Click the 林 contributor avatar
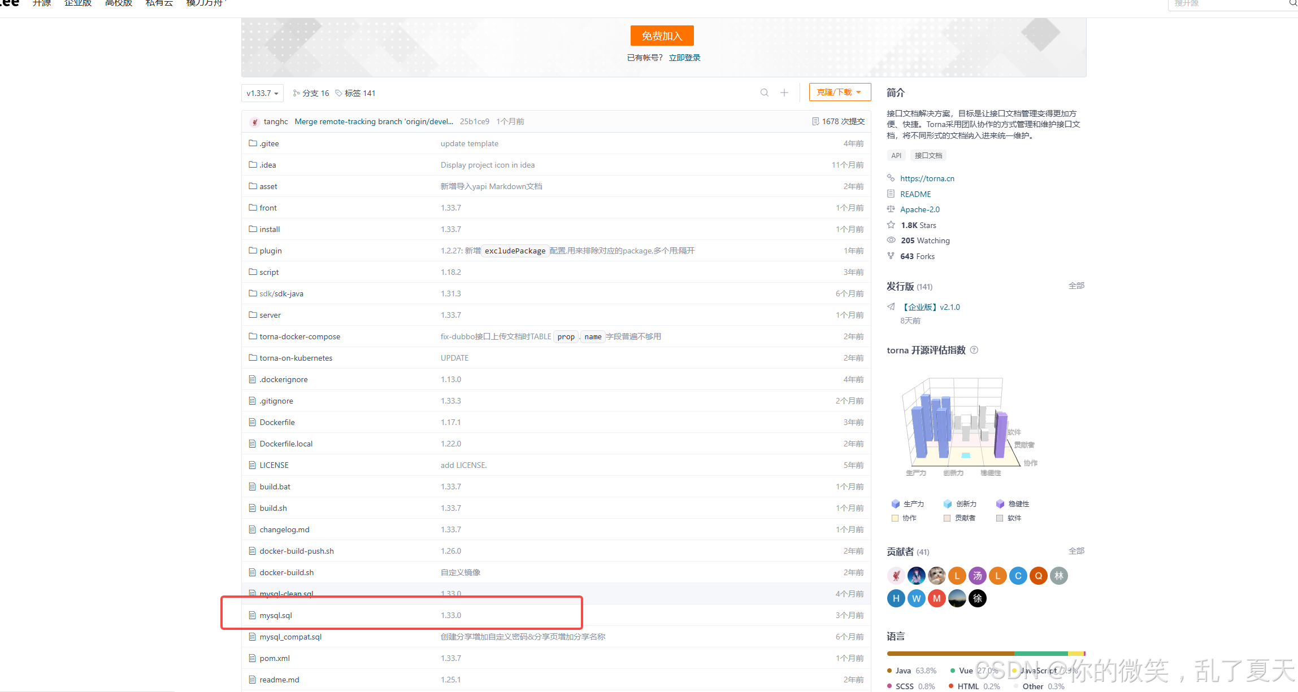The width and height of the screenshot is (1298, 692). pyautogui.click(x=1059, y=576)
